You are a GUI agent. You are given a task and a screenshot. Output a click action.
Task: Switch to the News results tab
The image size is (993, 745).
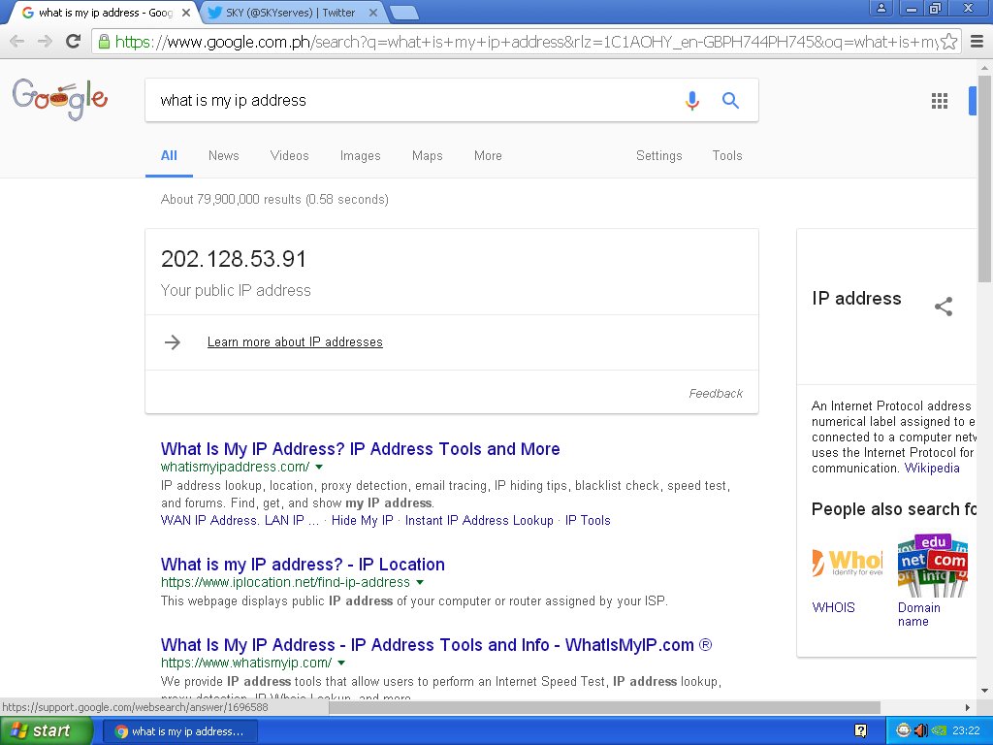point(224,156)
